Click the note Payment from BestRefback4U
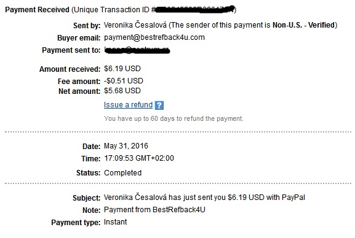 tap(154, 210)
